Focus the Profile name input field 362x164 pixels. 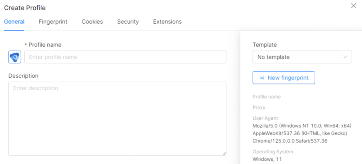[x=125, y=57]
